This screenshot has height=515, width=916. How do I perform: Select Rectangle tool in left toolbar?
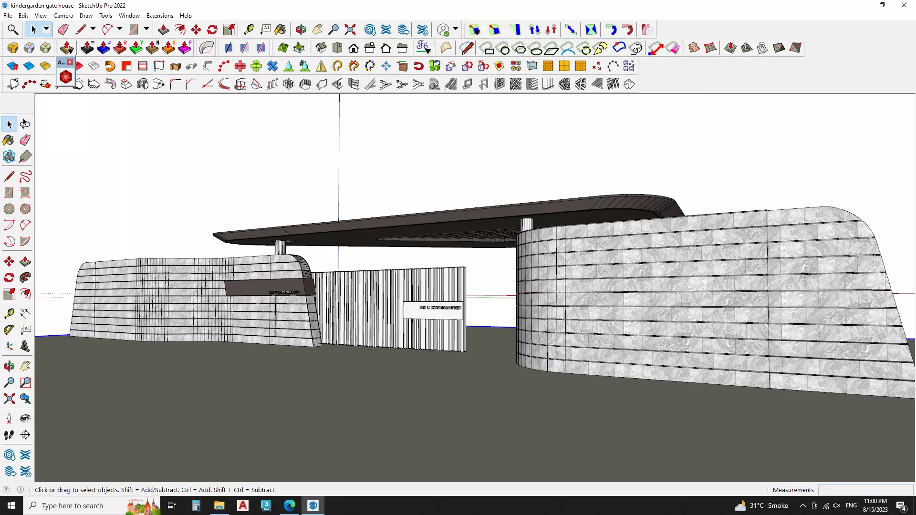pos(9,193)
